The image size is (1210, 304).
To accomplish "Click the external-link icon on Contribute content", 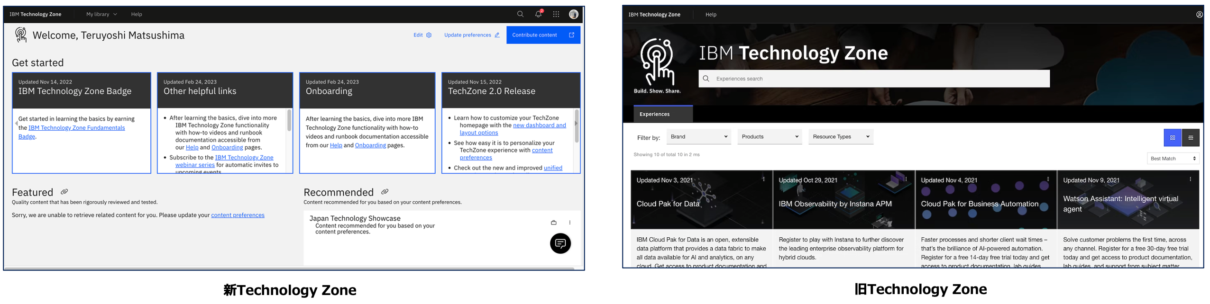I will 571,35.
